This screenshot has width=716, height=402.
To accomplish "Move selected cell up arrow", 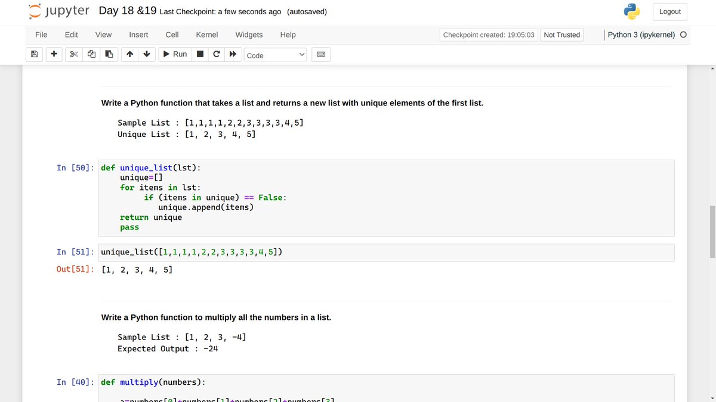I will pos(129,54).
